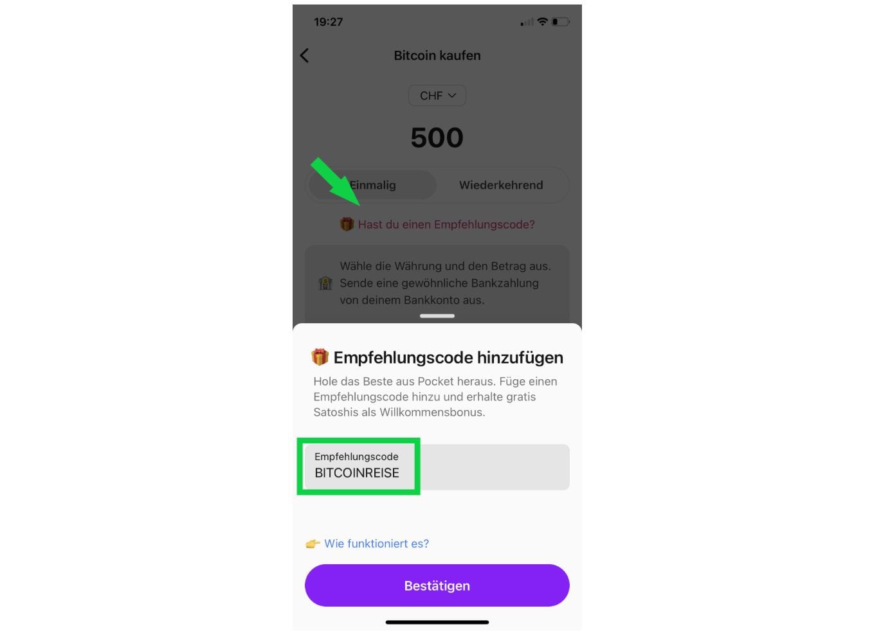Click the bank building icon
872x633 pixels.
325,283
